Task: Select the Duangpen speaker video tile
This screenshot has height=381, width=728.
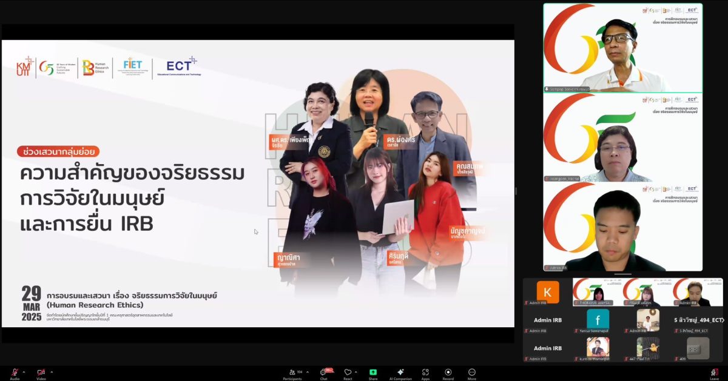Action: 623,137
